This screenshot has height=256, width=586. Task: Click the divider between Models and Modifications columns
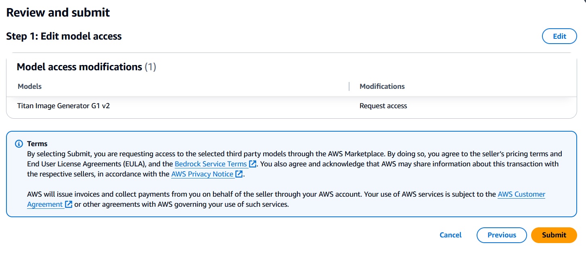point(349,86)
